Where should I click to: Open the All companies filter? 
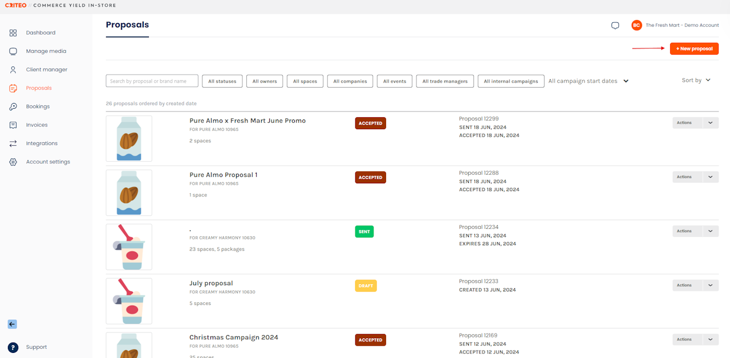pyautogui.click(x=350, y=81)
